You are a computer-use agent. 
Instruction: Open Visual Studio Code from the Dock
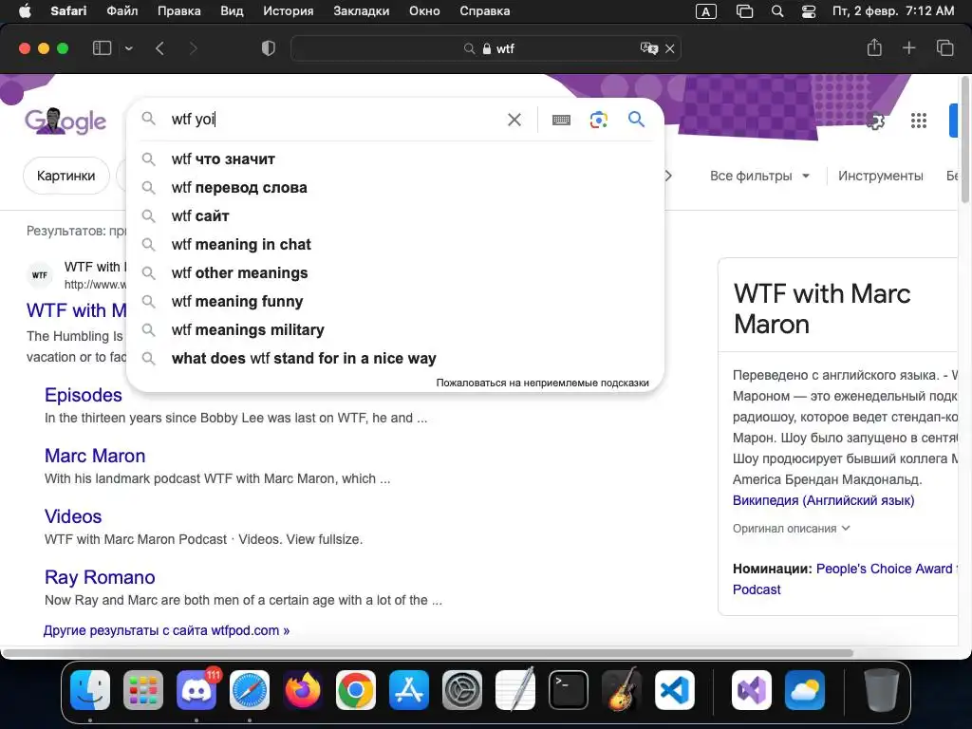pyautogui.click(x=675, y=690)
